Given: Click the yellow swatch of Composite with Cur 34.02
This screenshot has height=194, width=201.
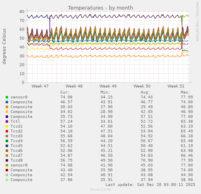Looking at the screenshot, I should coord(7,112).
